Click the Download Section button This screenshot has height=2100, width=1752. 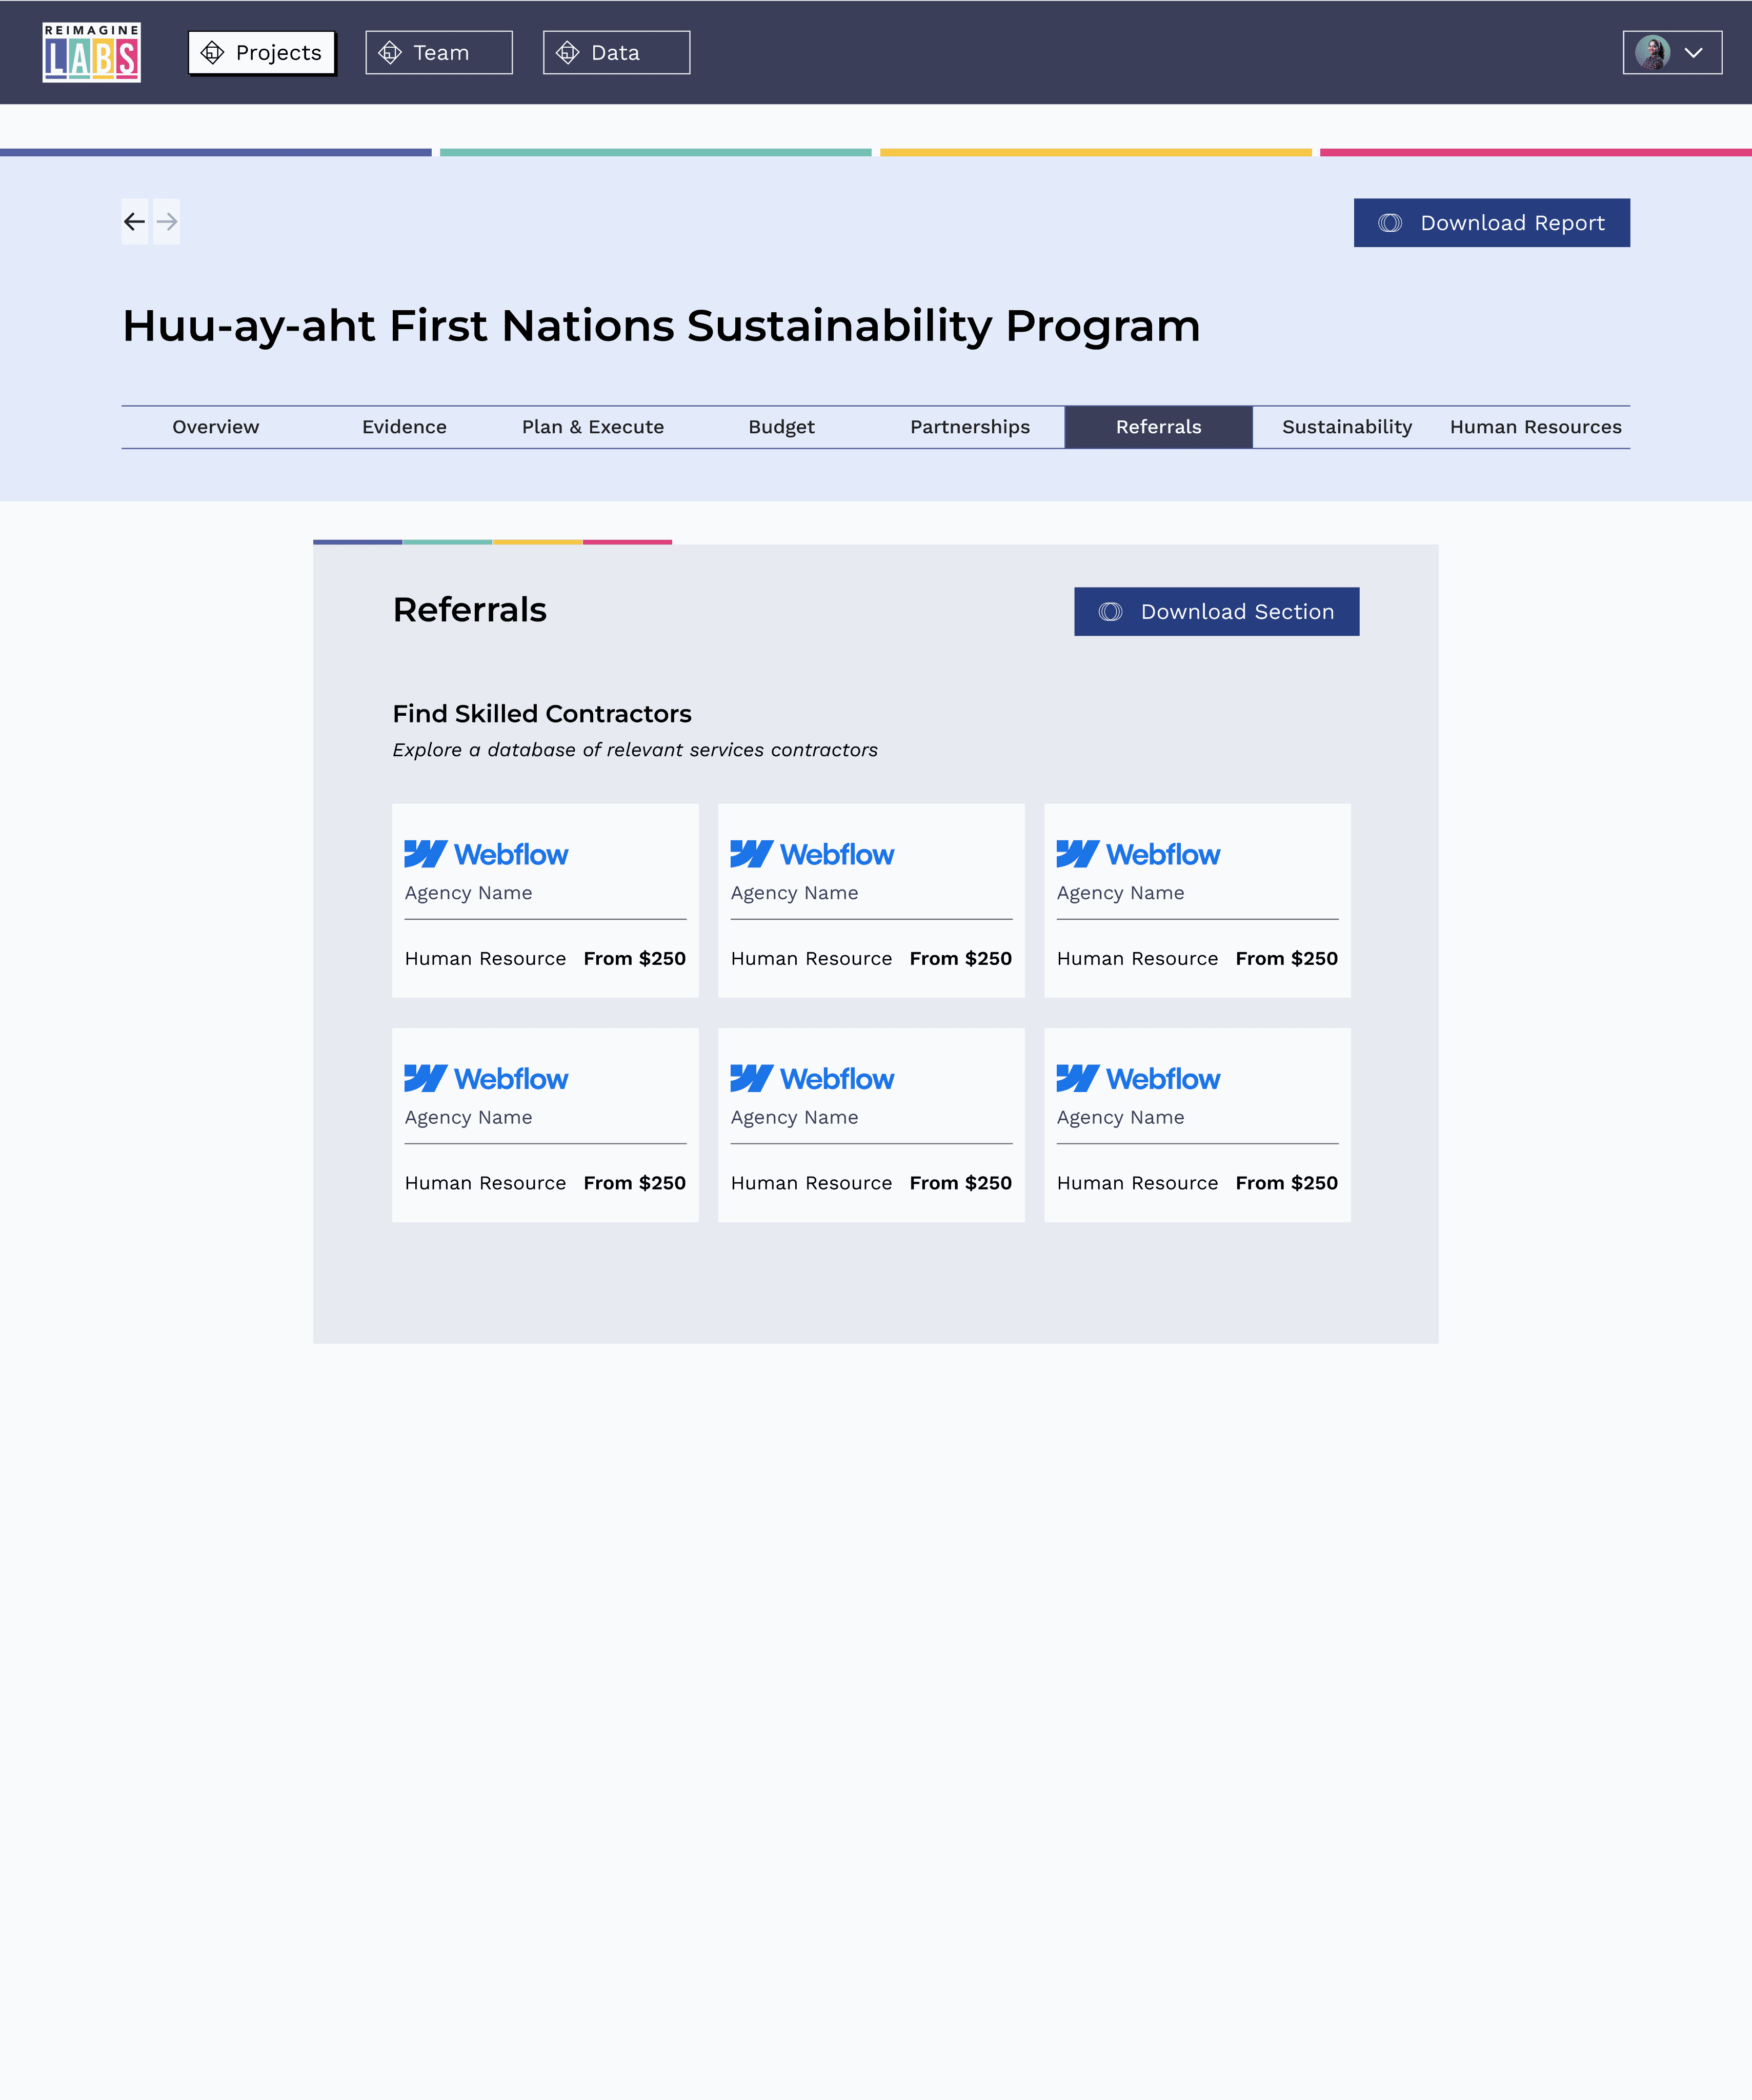(1216, 611)
